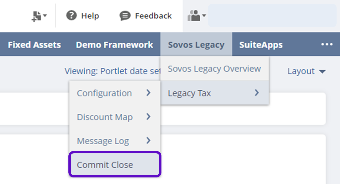340x184 pixels.
Task: Expand the Legacy Tax submenu chevron
Action: tap(257, 93)
